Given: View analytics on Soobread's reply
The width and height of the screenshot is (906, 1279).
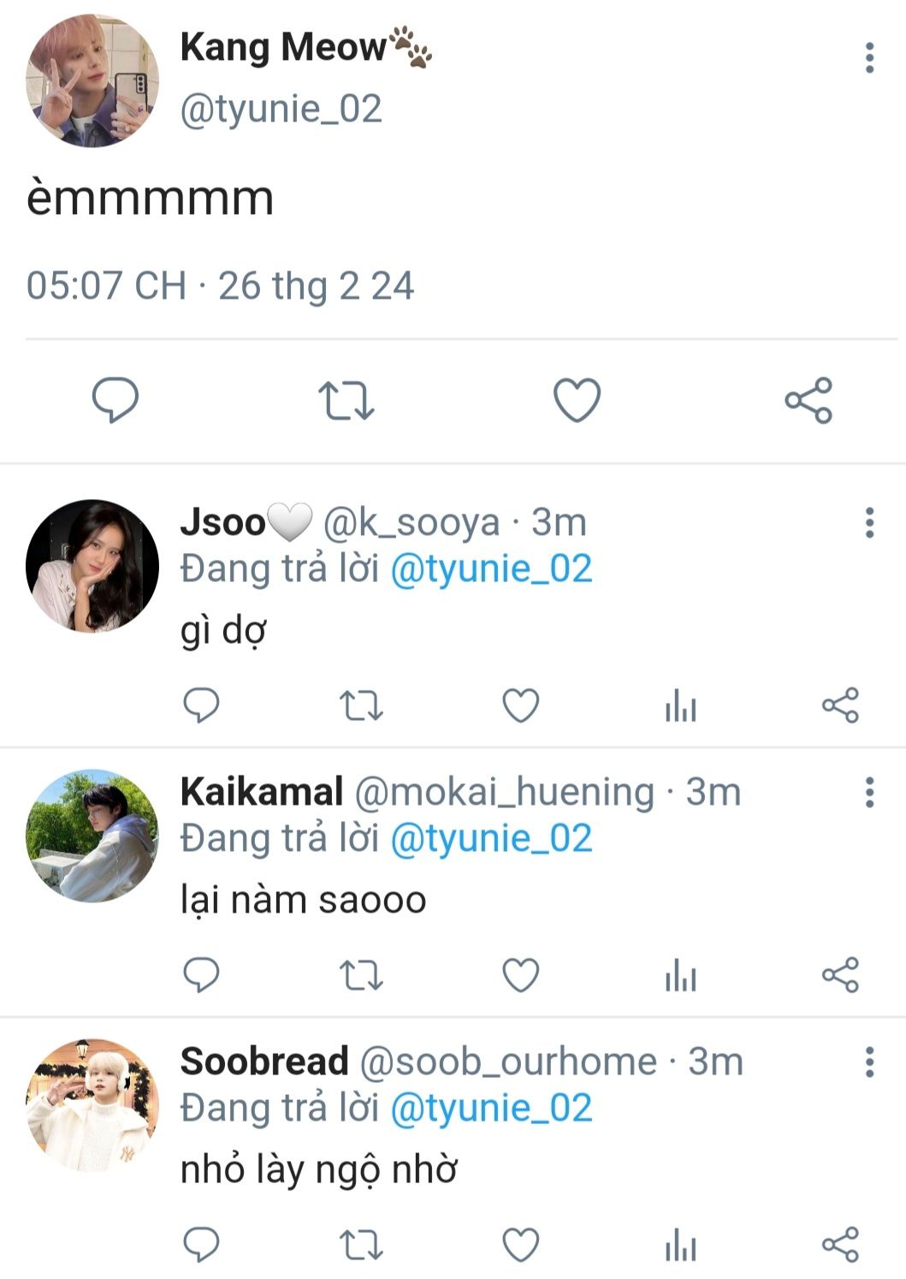Looking at the screenshot, I should pyautogui.click(x=681, y=1246).
